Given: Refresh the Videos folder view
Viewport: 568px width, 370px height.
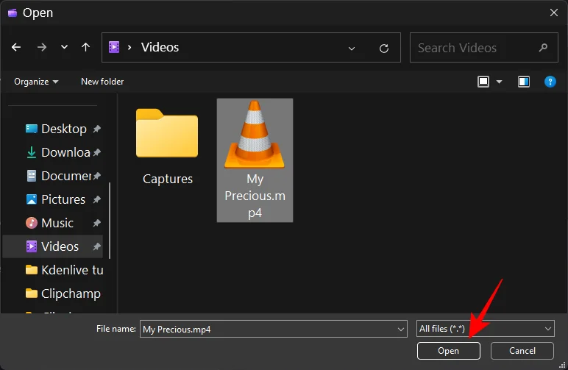Looking at the screenshot, I should tap(383, 48).
